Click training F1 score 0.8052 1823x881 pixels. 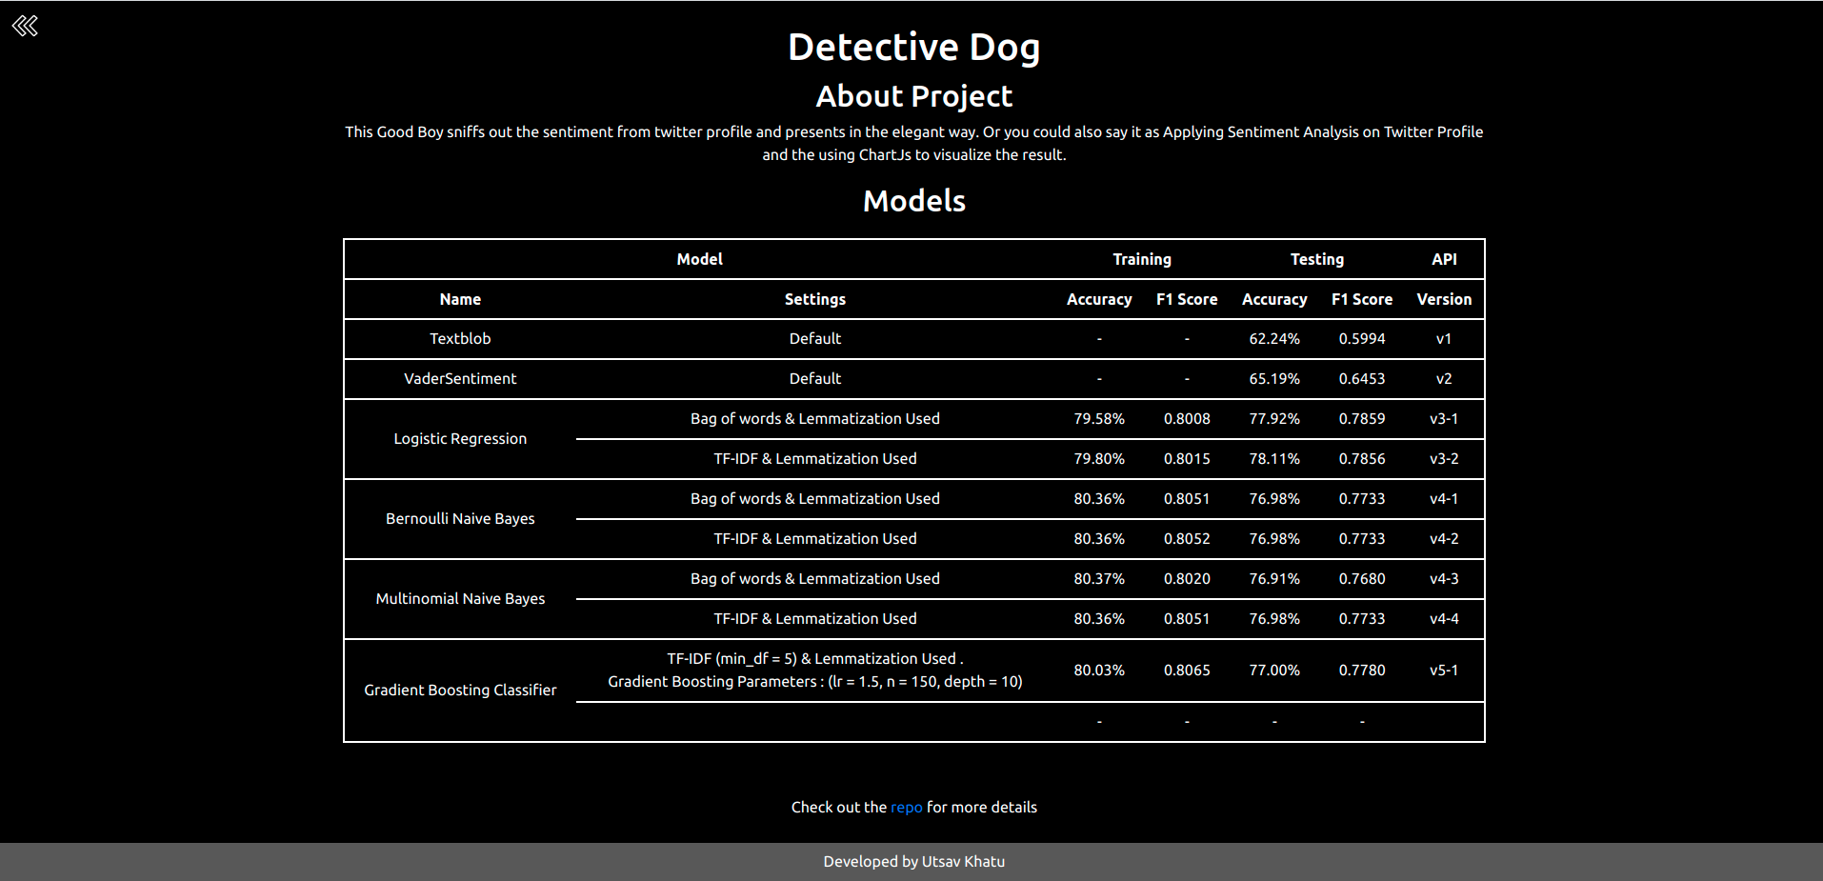coord(1187,538)
